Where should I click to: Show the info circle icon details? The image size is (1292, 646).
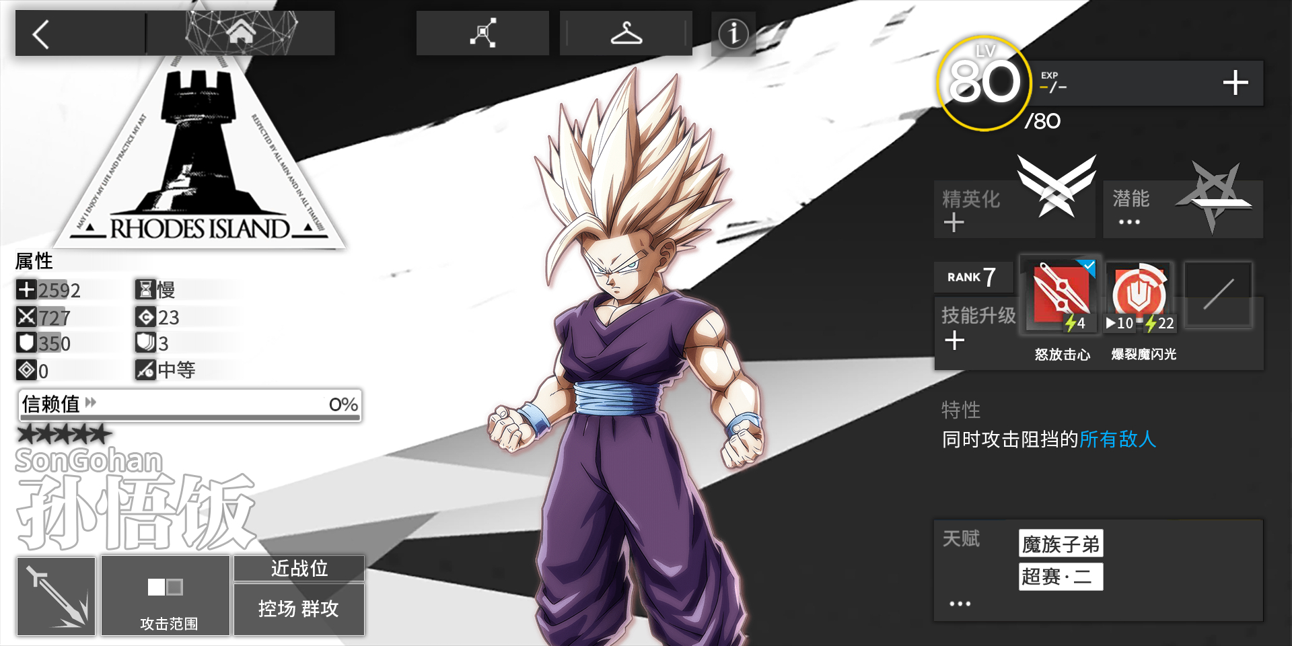point(733,33)
